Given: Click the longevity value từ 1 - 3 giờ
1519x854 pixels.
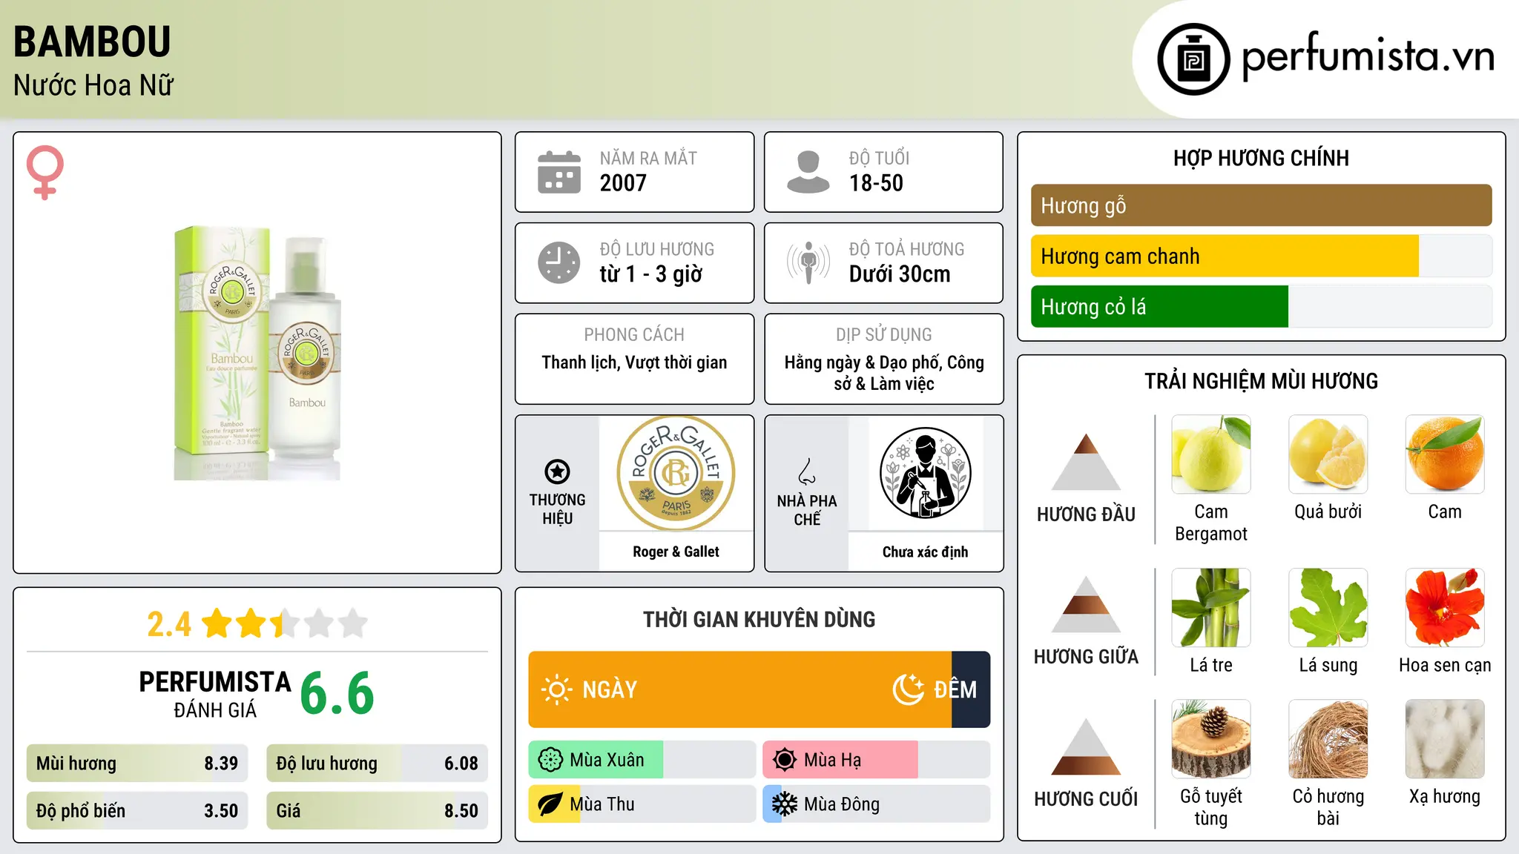Looking at the screenshot, I should pos(651,274).
